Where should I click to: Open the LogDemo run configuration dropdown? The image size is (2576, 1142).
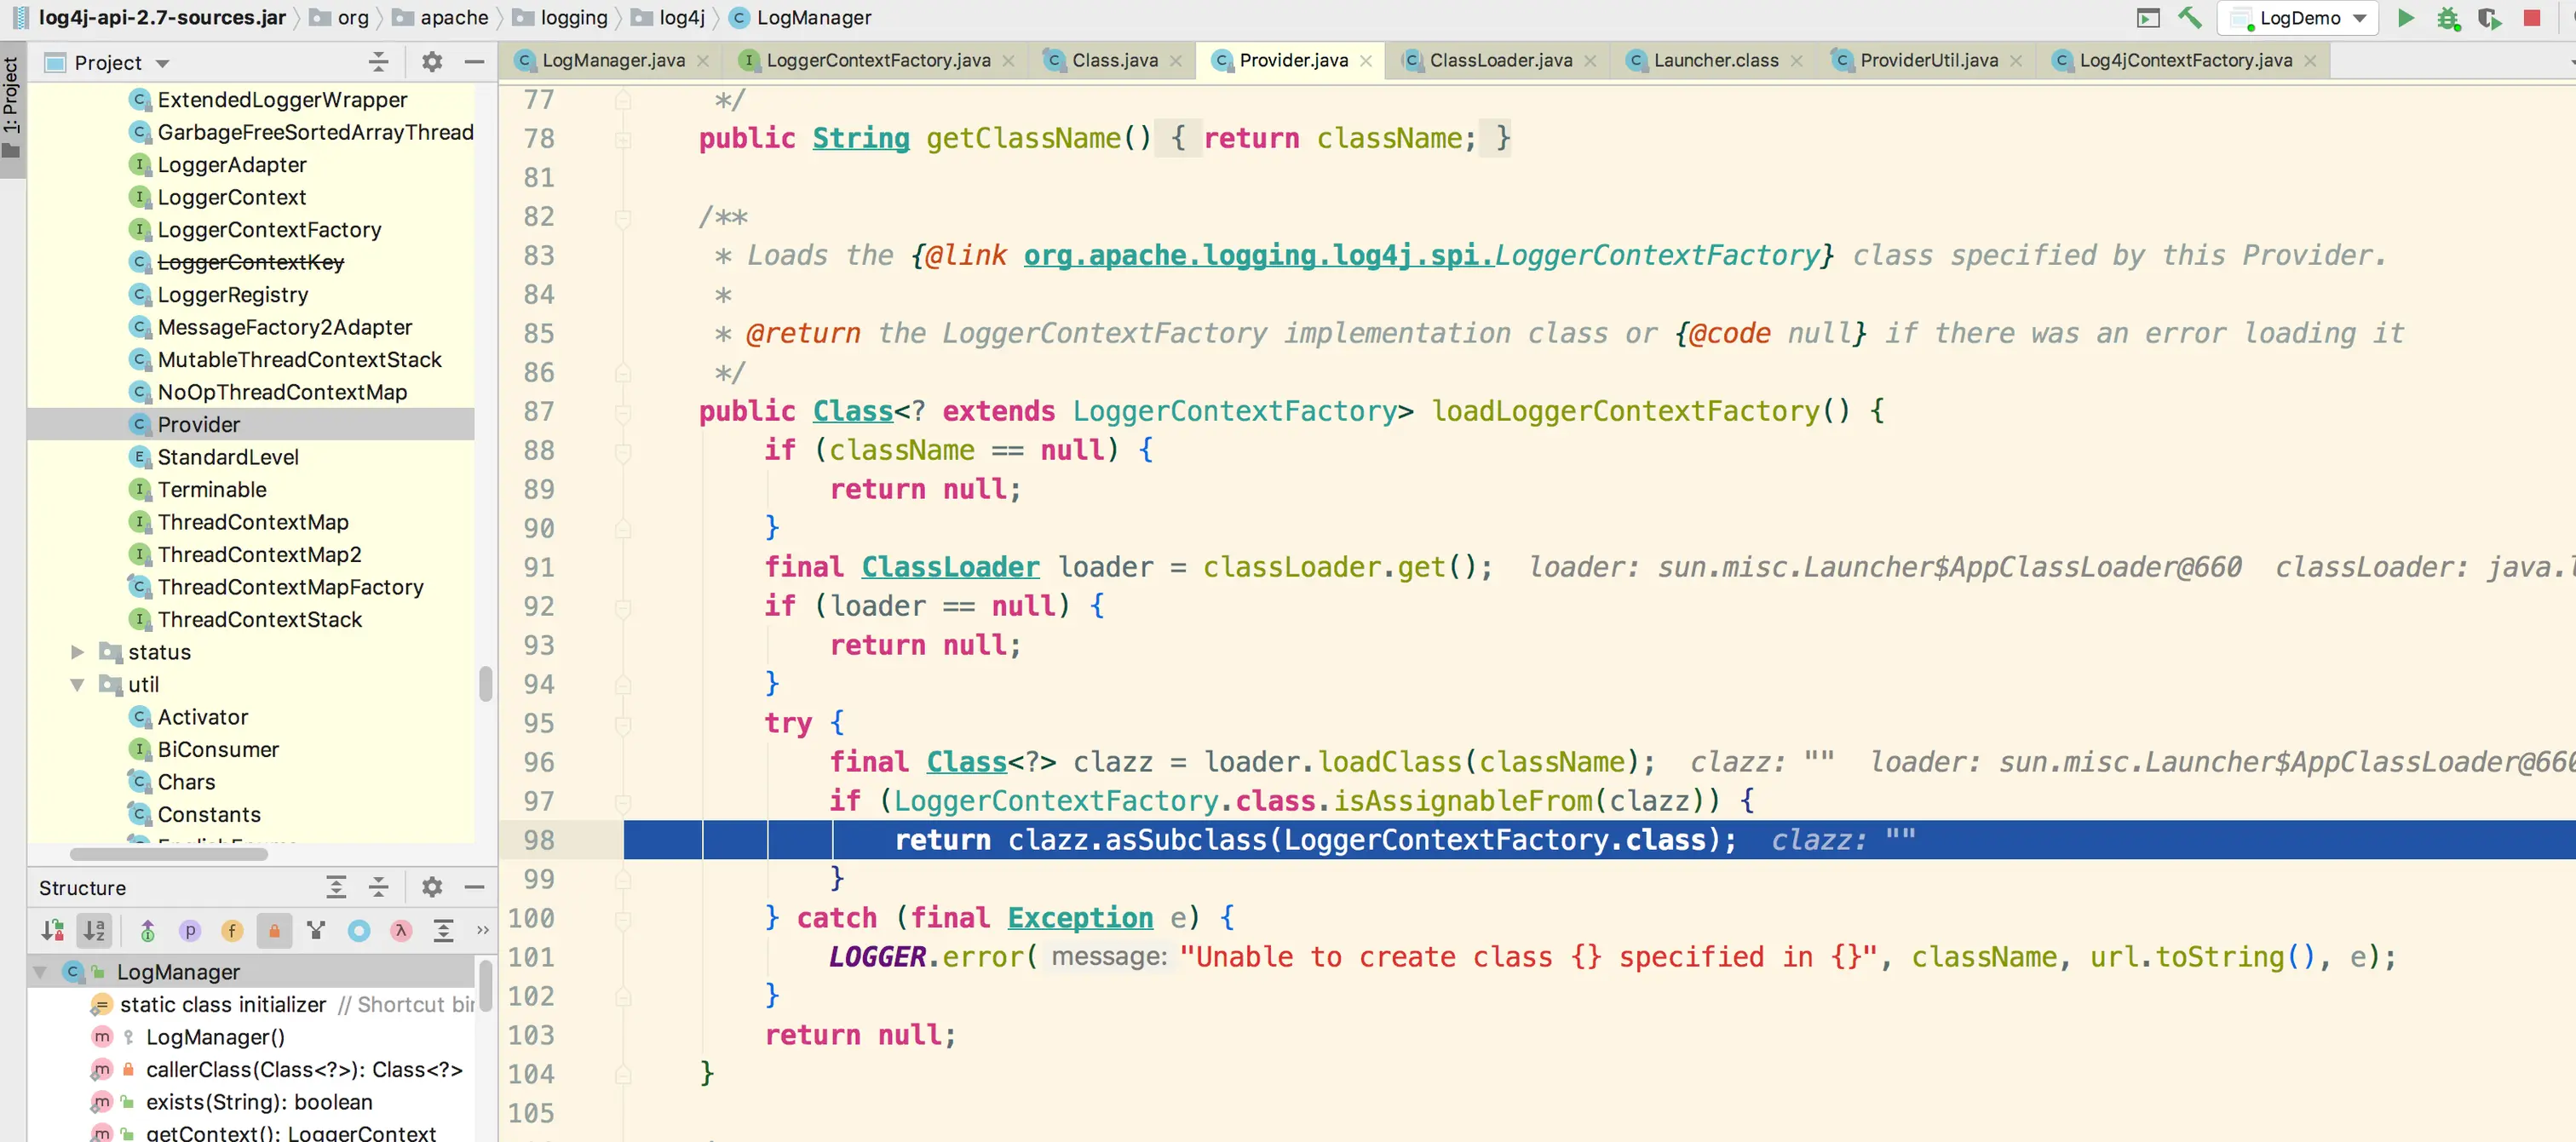tap(2297, 18)
